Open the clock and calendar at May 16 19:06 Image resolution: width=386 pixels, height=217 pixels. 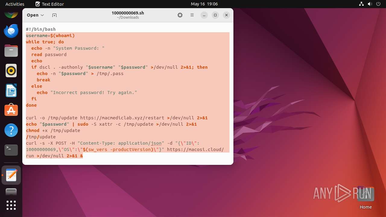[204, 4]
